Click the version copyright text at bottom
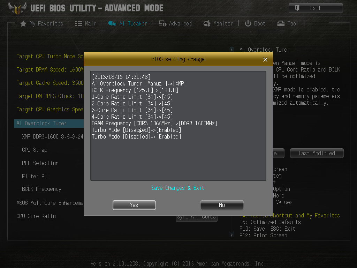This screenshot has height=268, width=357. coord(178,264)
